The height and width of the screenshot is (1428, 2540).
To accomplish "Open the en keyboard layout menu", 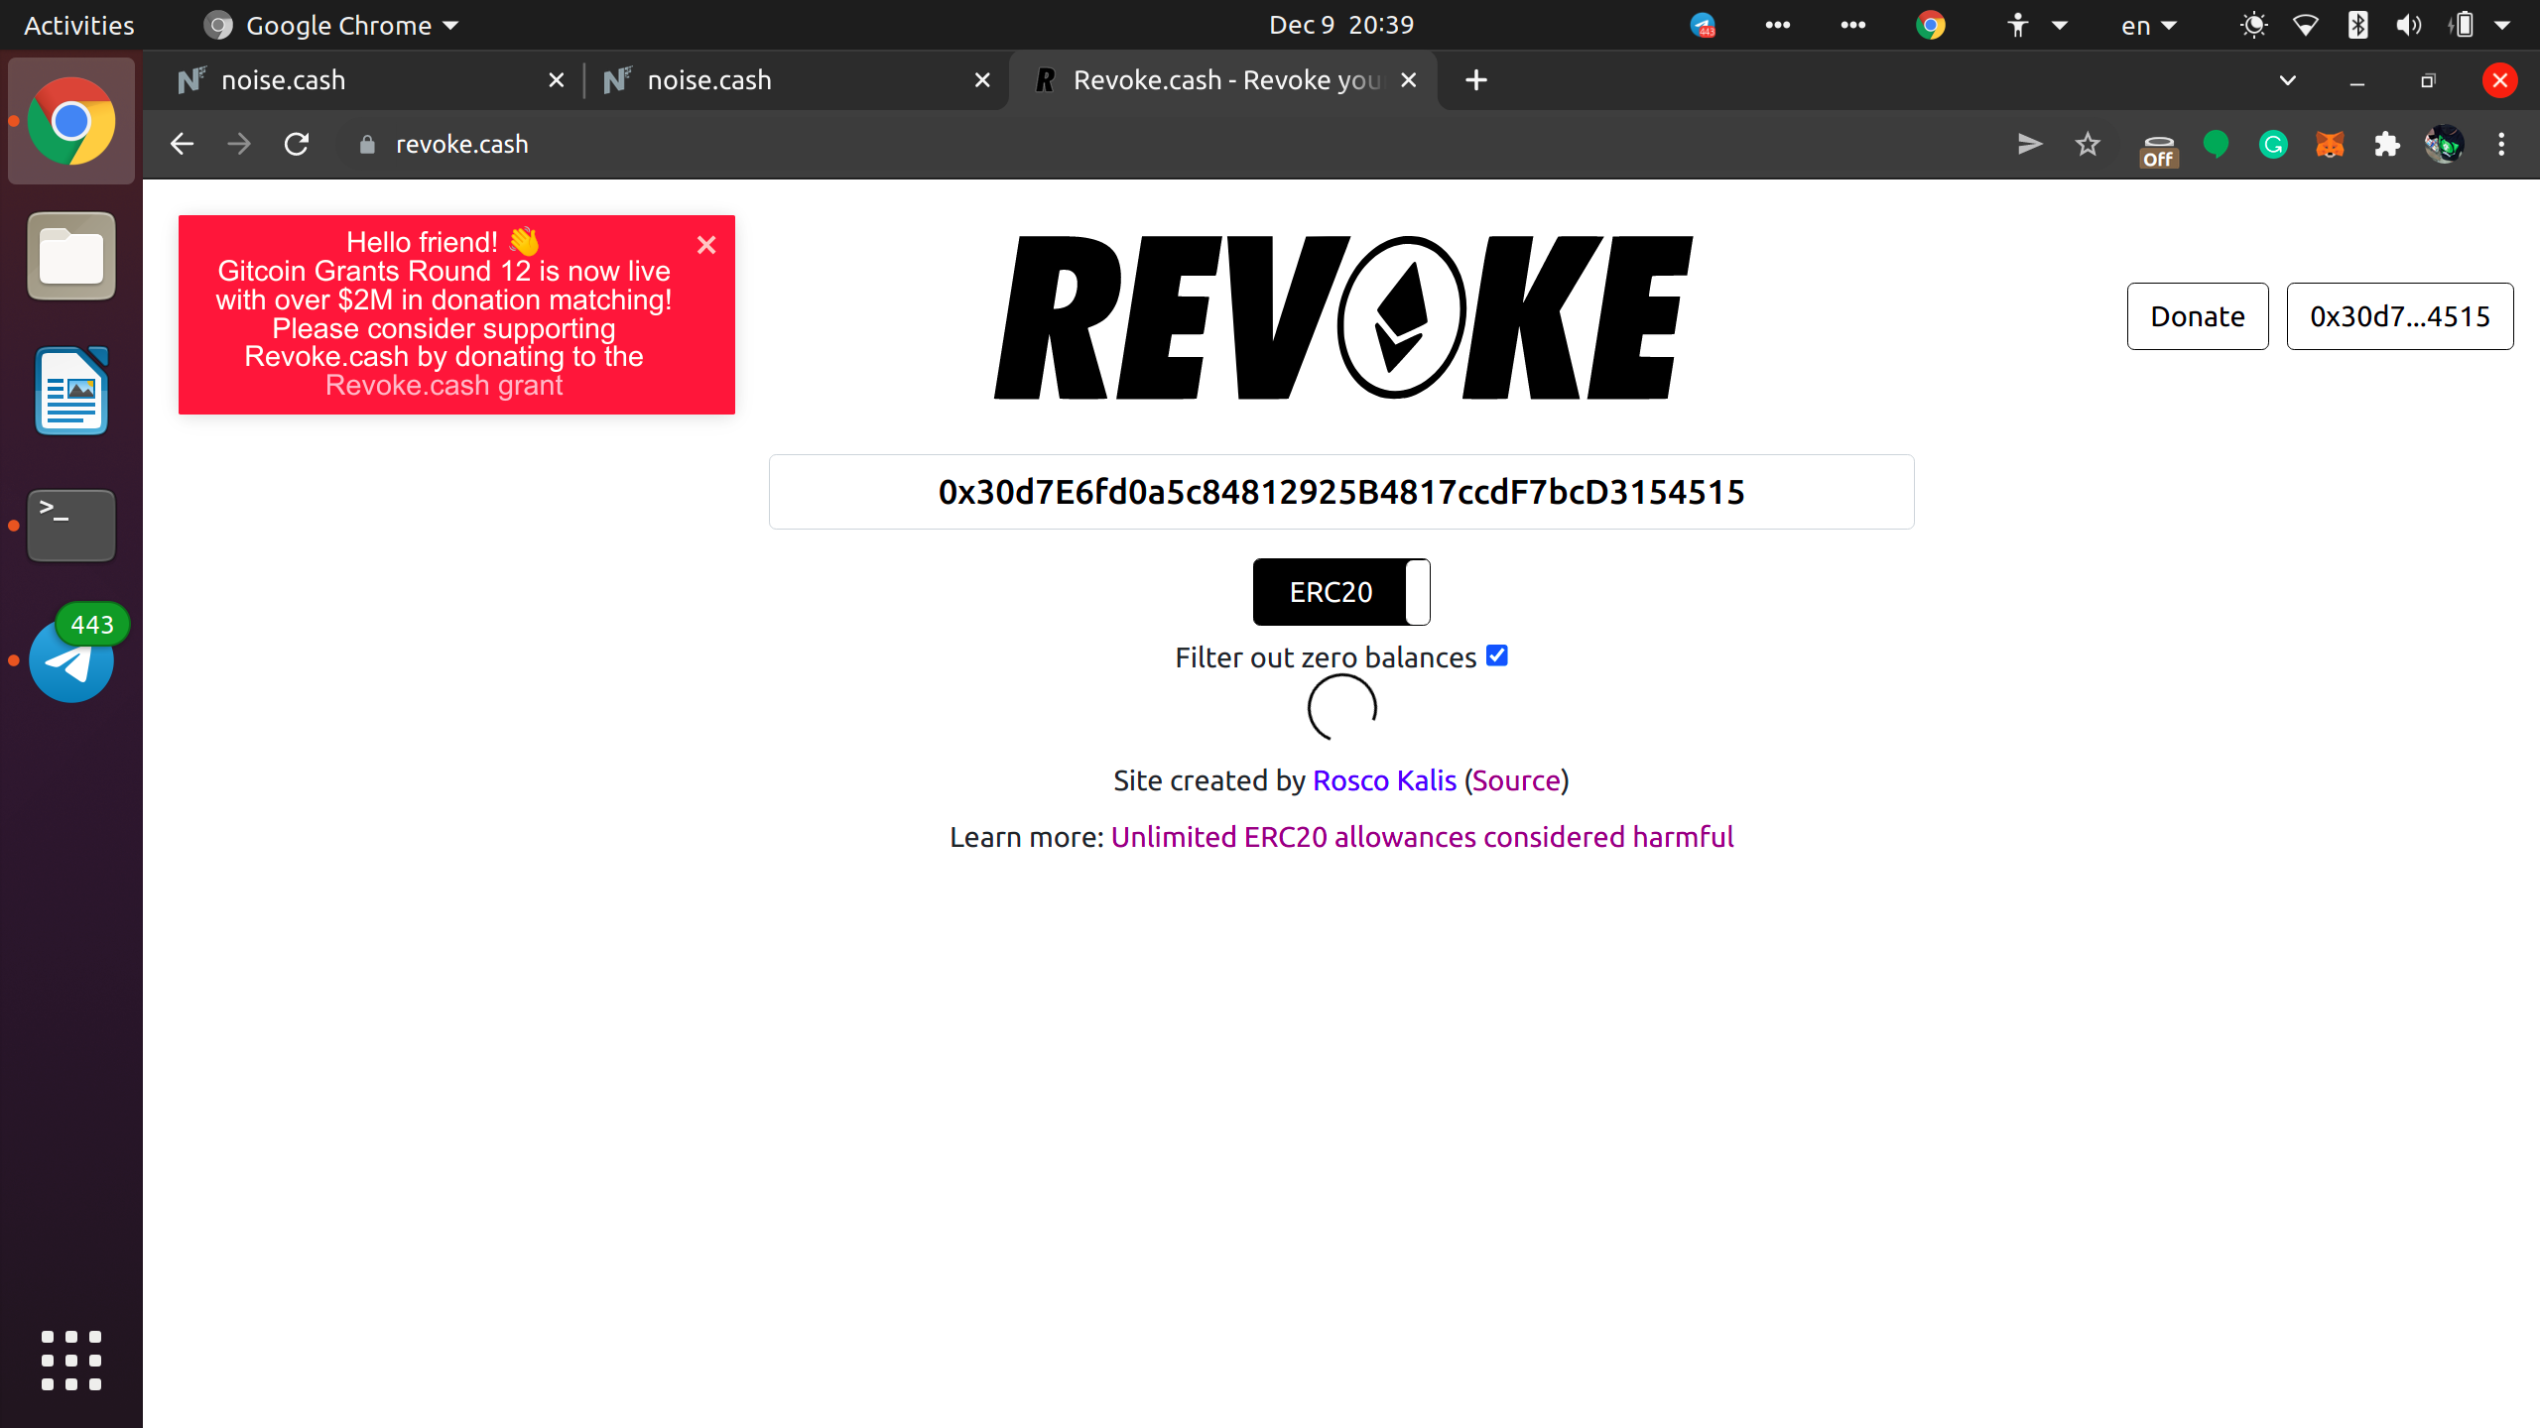I will coord(2148,26).
